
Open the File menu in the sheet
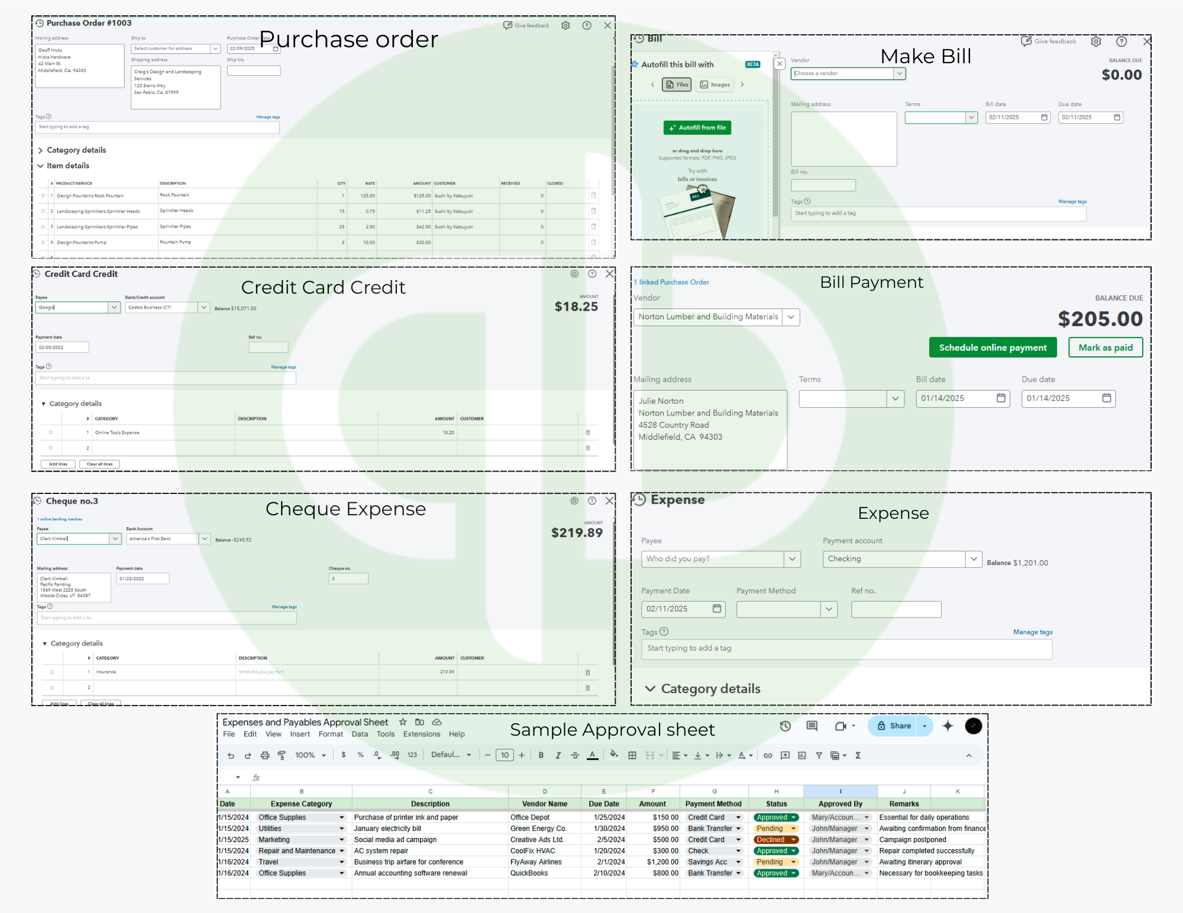[229, 734]
